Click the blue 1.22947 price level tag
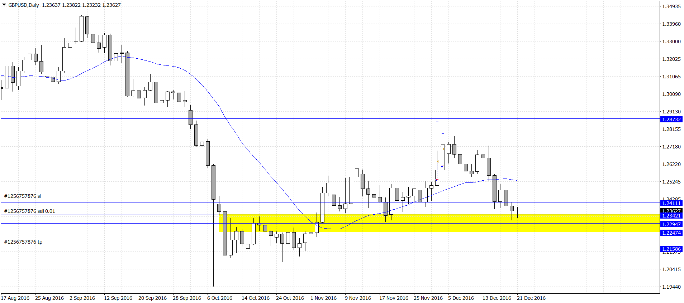684x303 pixels. [671, 224]
